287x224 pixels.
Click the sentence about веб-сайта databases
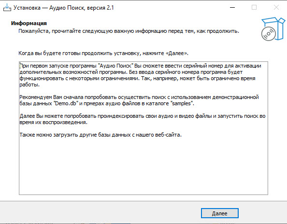pyautogui.click(x=100, y=135)
